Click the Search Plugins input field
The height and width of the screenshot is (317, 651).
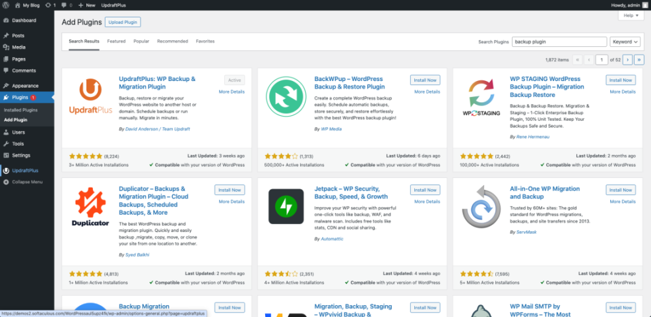(x=559, y=42)
